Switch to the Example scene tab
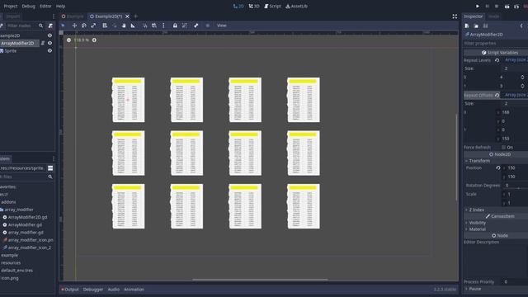 (x=73, y=16)
